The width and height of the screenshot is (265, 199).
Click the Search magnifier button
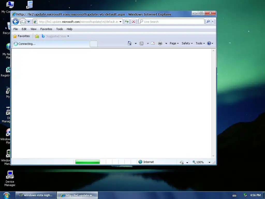(x=208, y=22)
